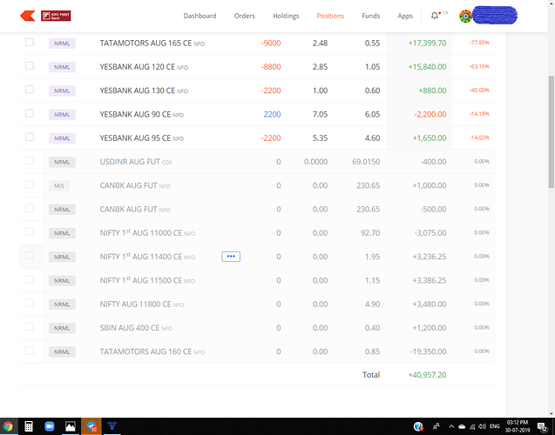Open the Dashboard tab
The height and width of the screenshot is (435, 555).
click(200, 16)
